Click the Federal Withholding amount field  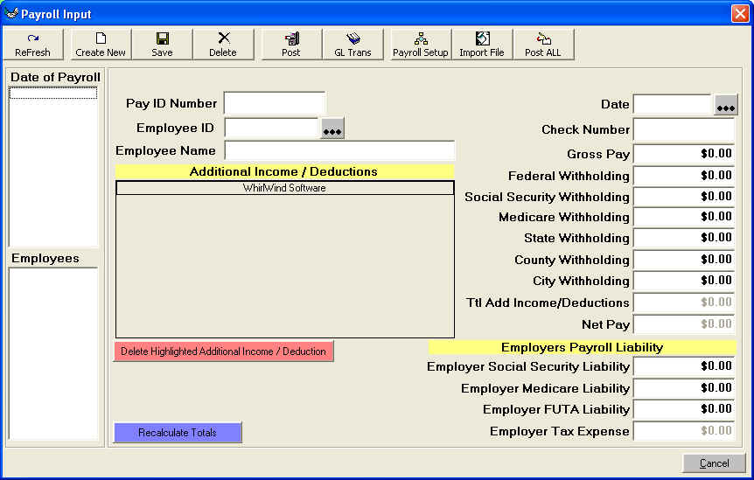684,176
